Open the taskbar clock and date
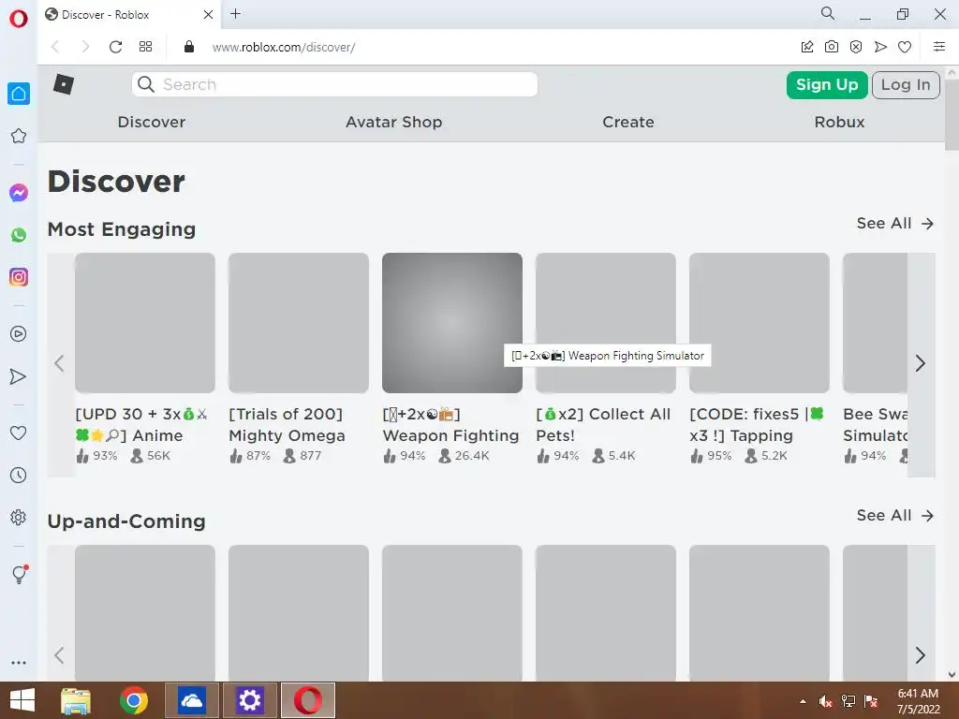This screenshot has width=959, height=719. coord(918,701)
